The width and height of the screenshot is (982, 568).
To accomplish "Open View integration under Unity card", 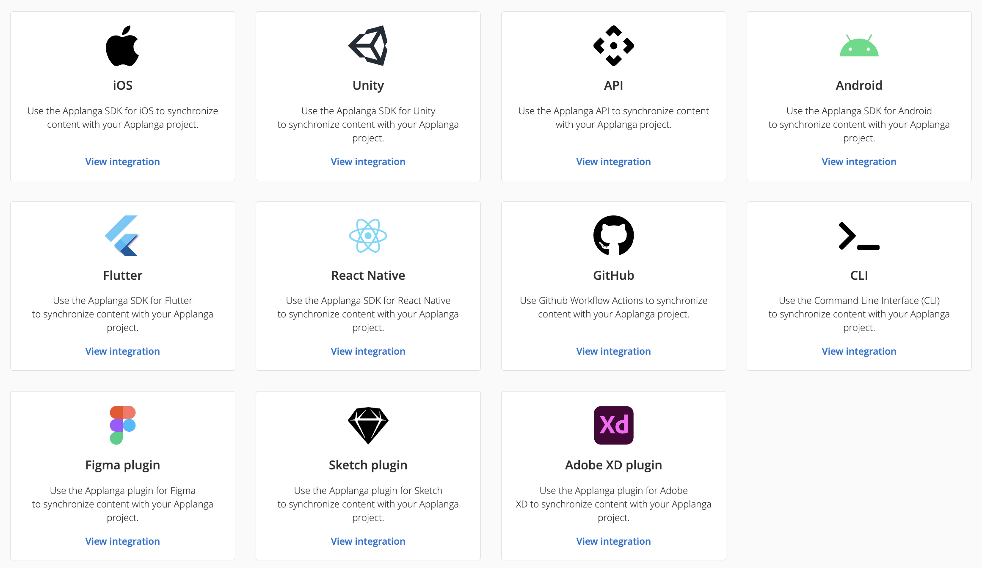I will point(368,162).
